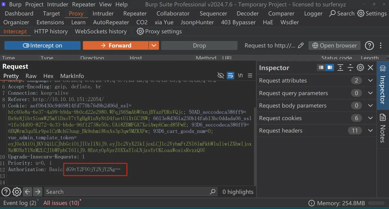Image resolution: width=389 pixels, height=209 pixels.
Task: Click Open browser button
Action: coord(334,45)
